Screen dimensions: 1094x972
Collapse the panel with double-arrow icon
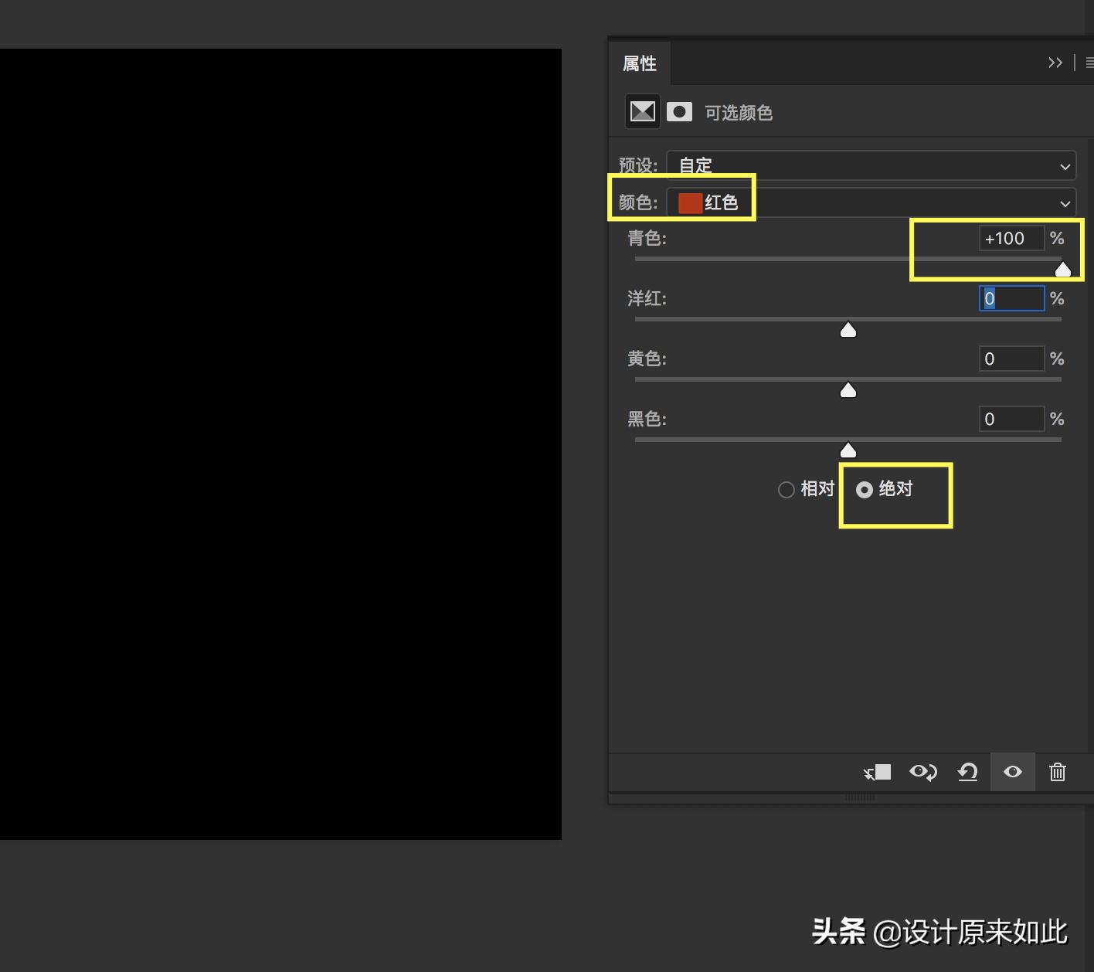tap(1055, 63)
